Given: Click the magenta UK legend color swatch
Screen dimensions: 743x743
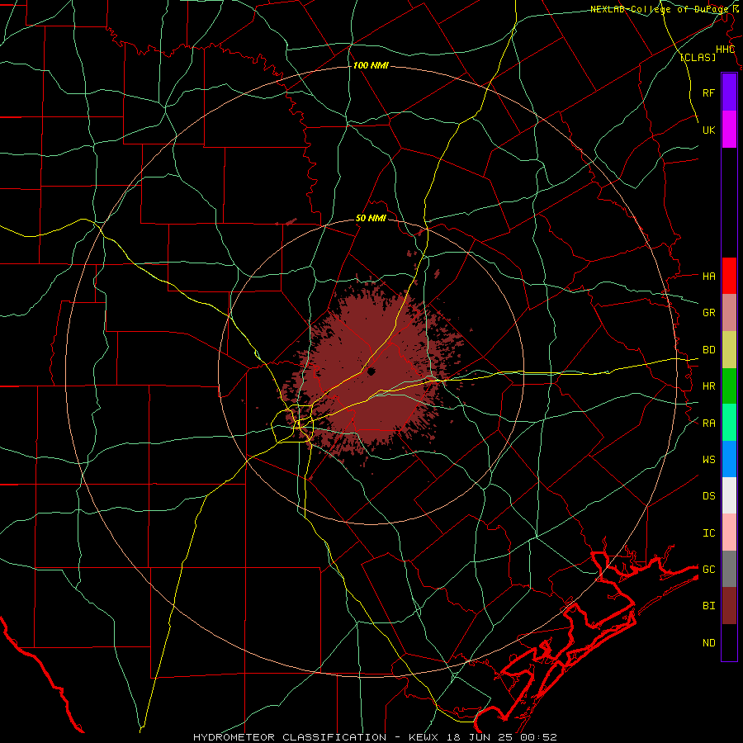Looking at the screenshot, I should pyautogui.click(x=729, y=130).
